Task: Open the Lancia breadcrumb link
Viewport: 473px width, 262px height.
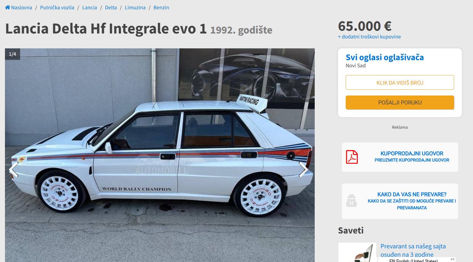Action: [x=90, y=7]
